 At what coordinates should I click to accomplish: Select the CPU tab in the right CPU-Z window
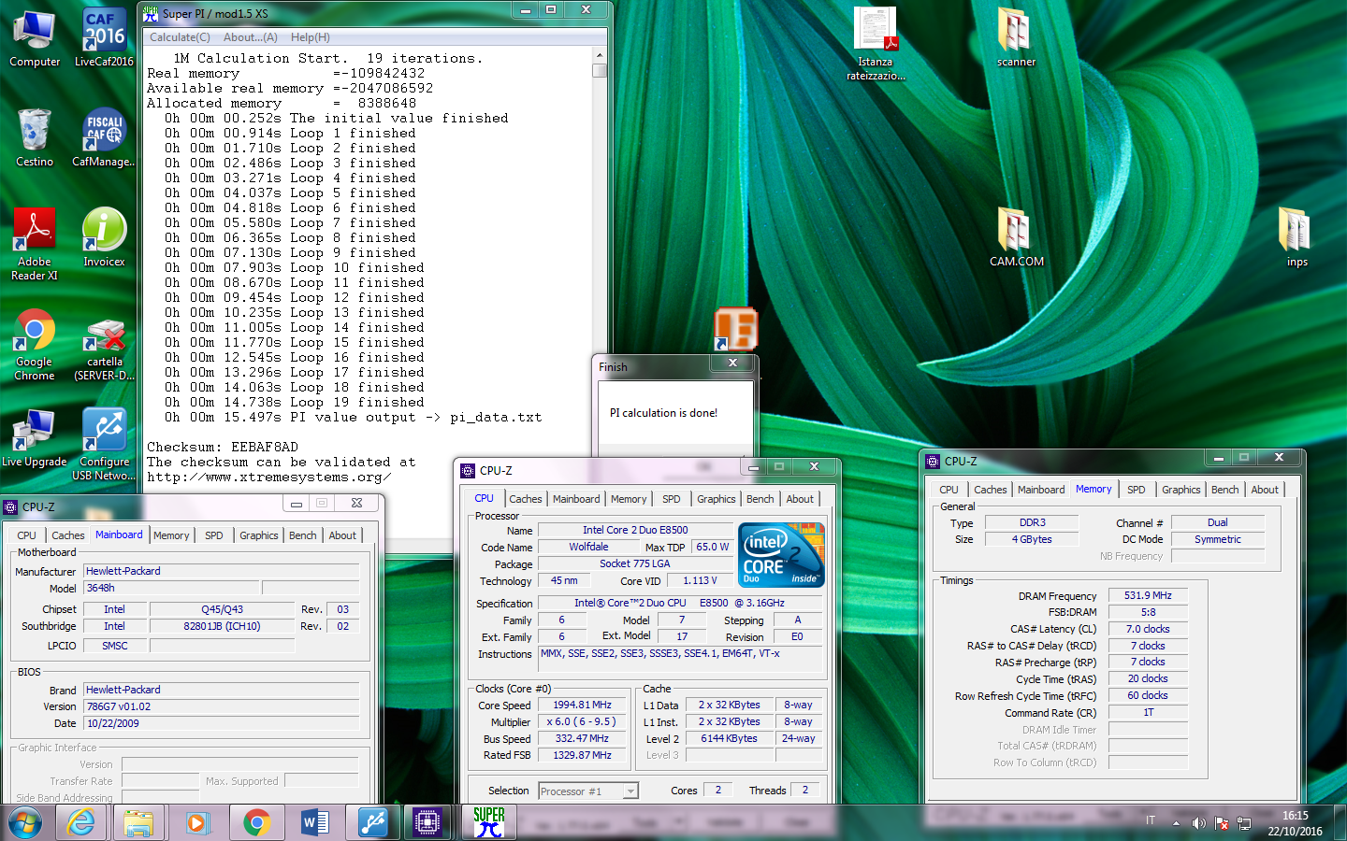pyautogui.click(x=949, y=490)
